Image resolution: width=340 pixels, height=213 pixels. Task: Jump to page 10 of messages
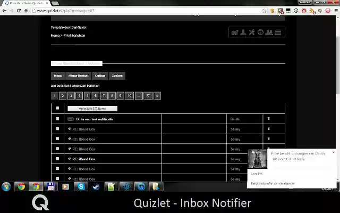tap(130, 96)
